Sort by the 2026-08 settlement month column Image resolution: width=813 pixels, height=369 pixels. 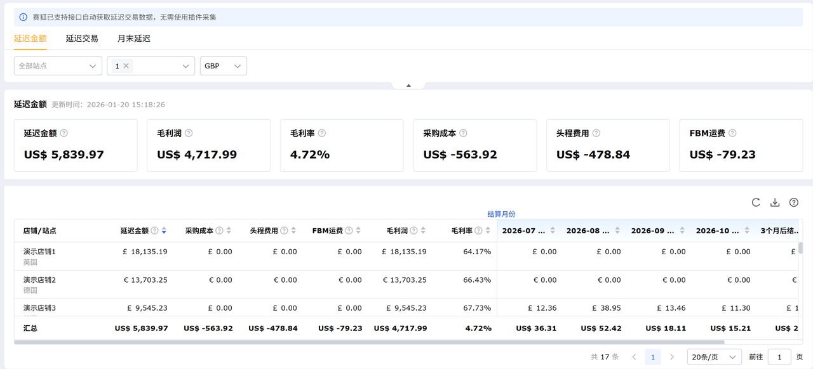[617, 231]
